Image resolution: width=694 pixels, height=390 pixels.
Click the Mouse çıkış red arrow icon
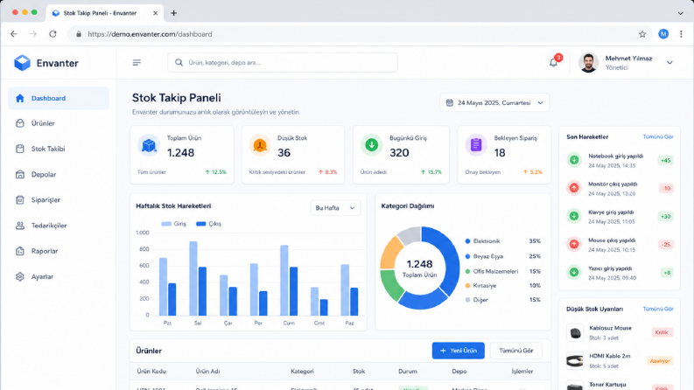coord(574,244)
